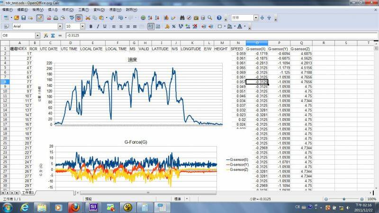Screen dimensions: 379x213
Task: Click Find Previous up arrow button
Action: pos(269,18)
